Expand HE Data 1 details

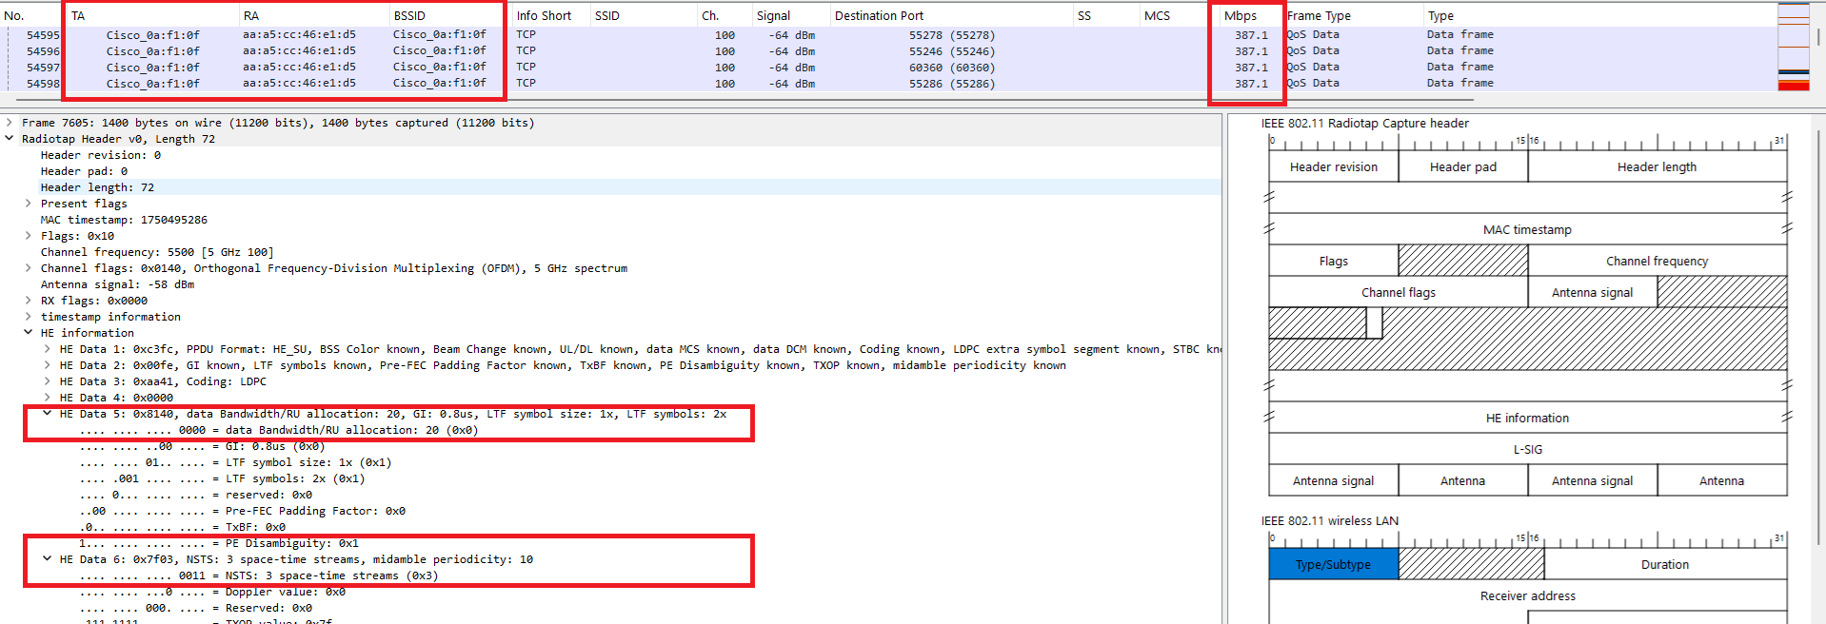(47, 349)
